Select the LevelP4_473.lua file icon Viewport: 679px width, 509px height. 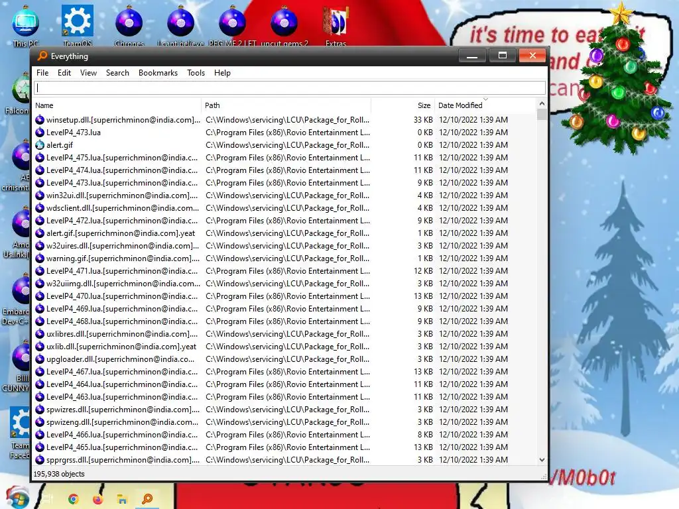[x=40, y=133]
